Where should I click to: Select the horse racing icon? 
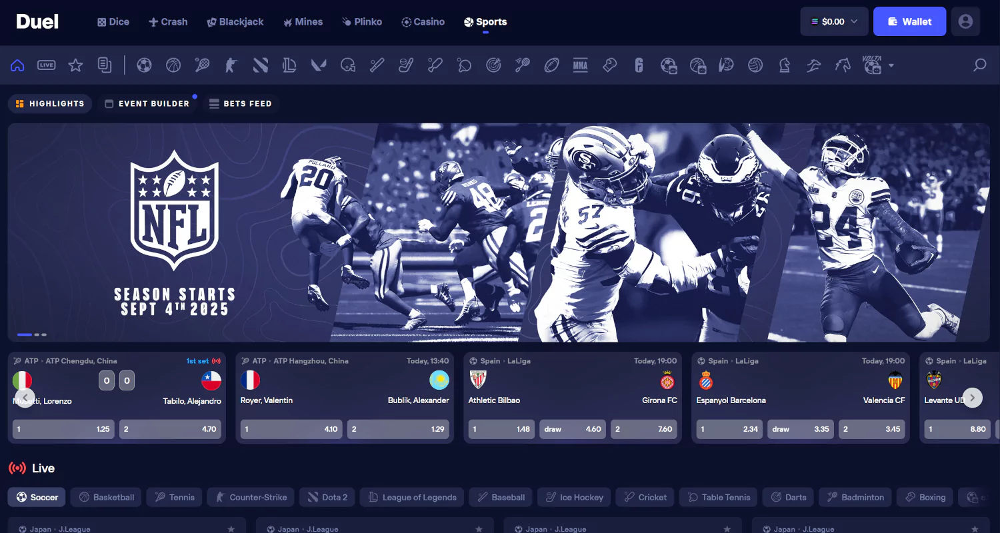click(x=843, y=65)
